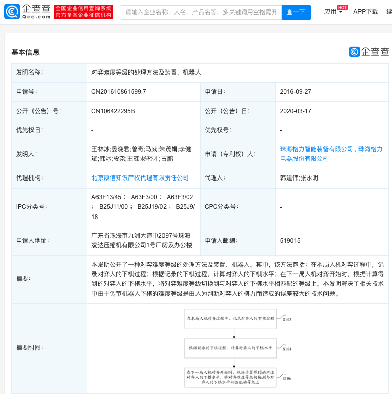Click the flowchart abstract figure thumbnail
This screenshot has height=394, width=392.
tap(238, 348)
